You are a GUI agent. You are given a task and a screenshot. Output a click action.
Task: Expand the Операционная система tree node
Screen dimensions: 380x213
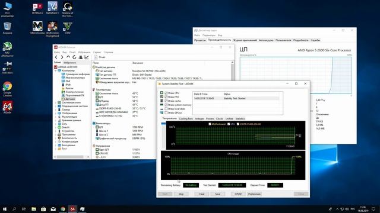(x=55, y=106)
